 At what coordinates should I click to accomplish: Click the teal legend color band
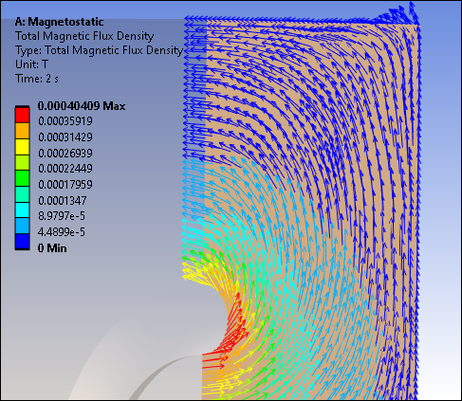(22, 194)
